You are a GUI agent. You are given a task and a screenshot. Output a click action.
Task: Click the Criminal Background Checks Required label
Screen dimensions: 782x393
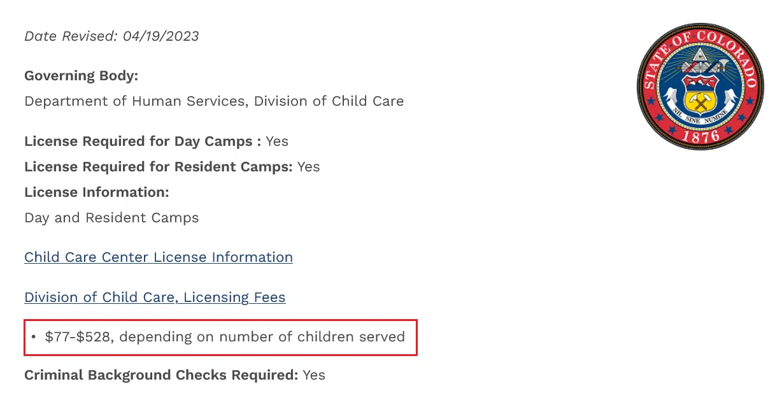click(x=161, y=375)
